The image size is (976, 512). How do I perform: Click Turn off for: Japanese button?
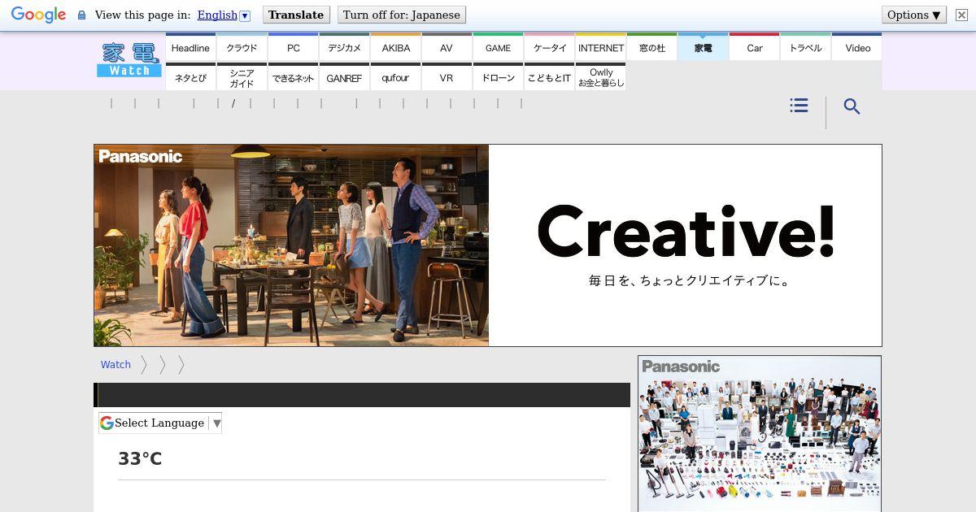pyautogui.click(x=401, y=15)
